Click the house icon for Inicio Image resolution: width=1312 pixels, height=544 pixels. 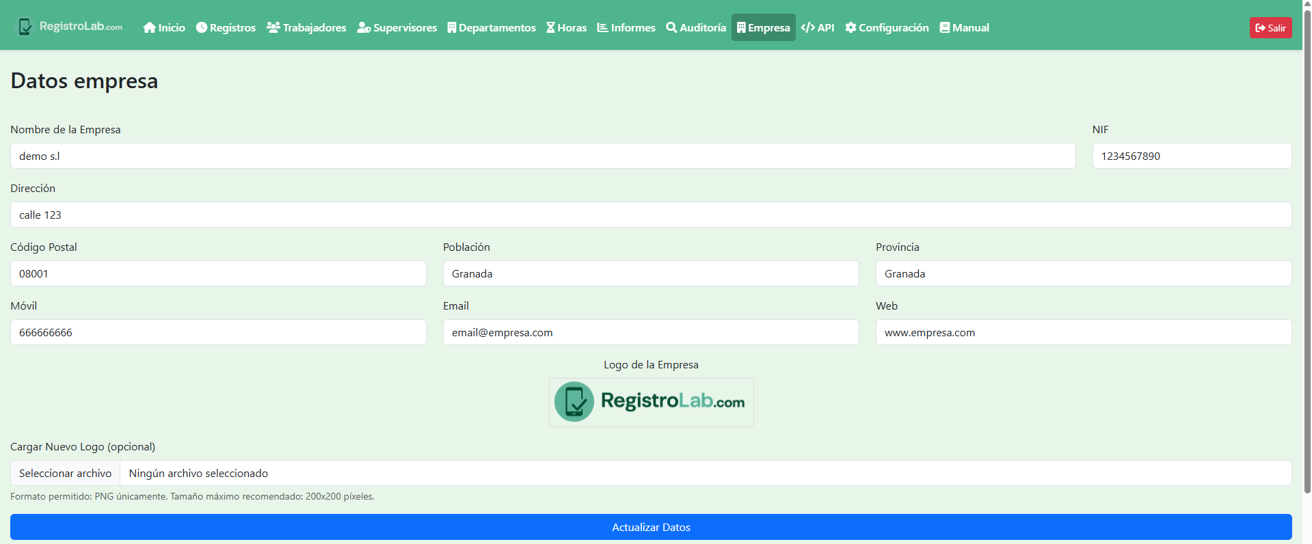(150, 27)
